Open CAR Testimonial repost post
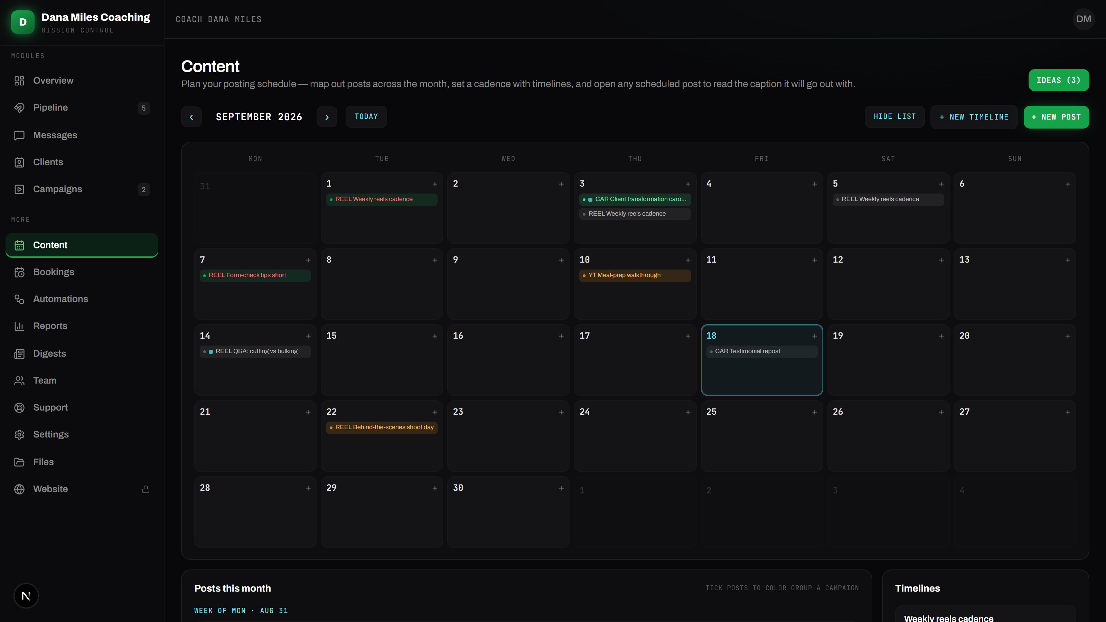Image resolution: width=1106 pixels, height=622 pixels. pos(762,351)
